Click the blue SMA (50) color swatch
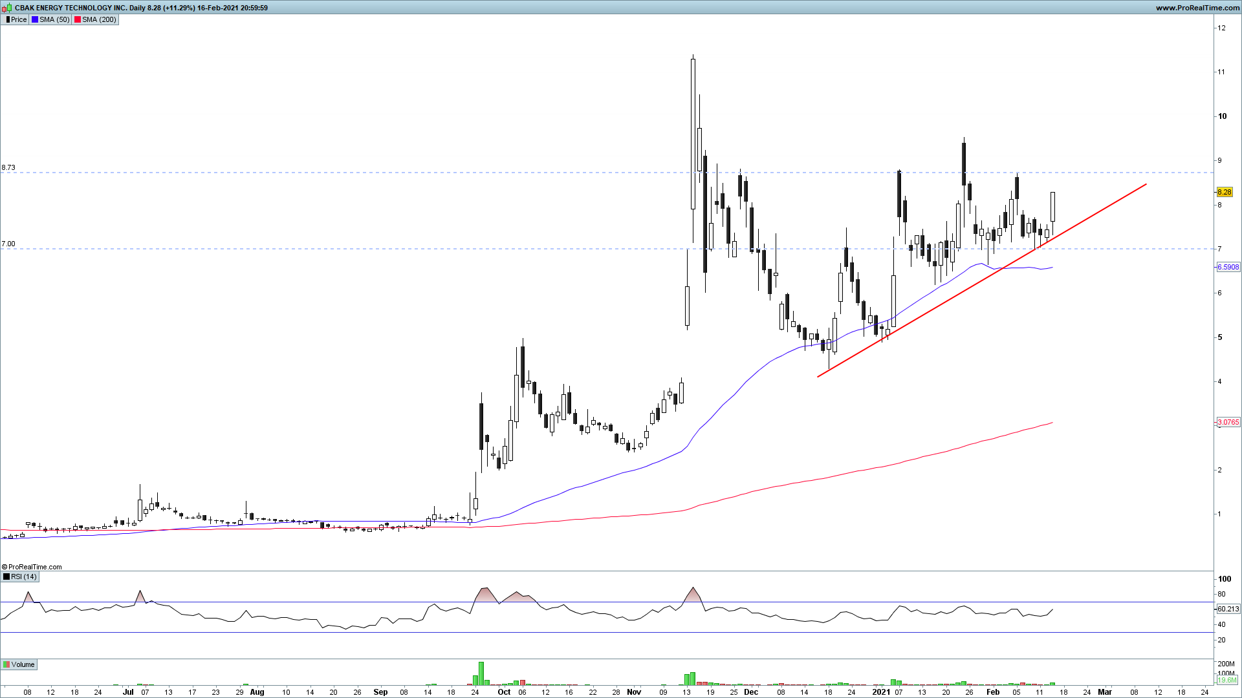 [35, 19]
